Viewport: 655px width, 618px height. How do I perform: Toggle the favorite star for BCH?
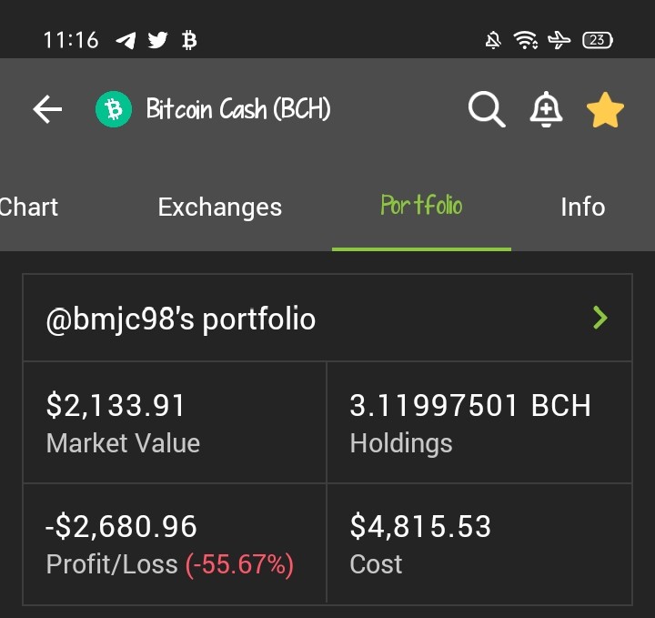(605, 109)
